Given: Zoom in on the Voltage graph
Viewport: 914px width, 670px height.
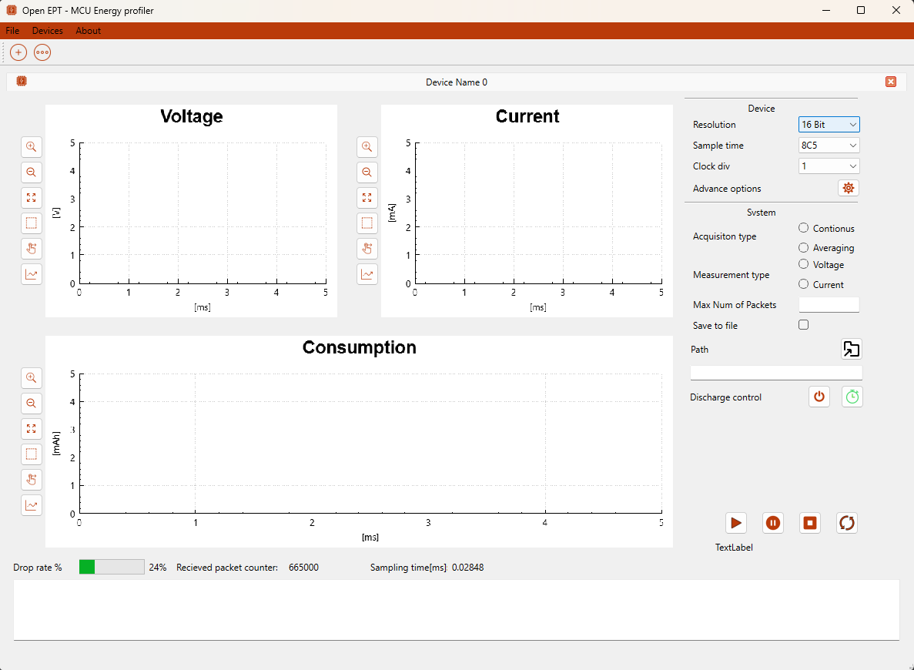Looking at the screenshot, I should click(32, 146).
